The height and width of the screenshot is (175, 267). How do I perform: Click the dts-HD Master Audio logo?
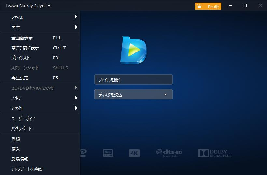coord(169,153)
